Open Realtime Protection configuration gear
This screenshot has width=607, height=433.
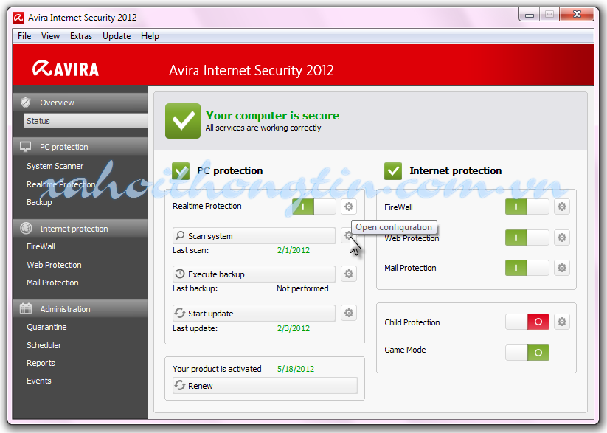click(x=349, y=207)
